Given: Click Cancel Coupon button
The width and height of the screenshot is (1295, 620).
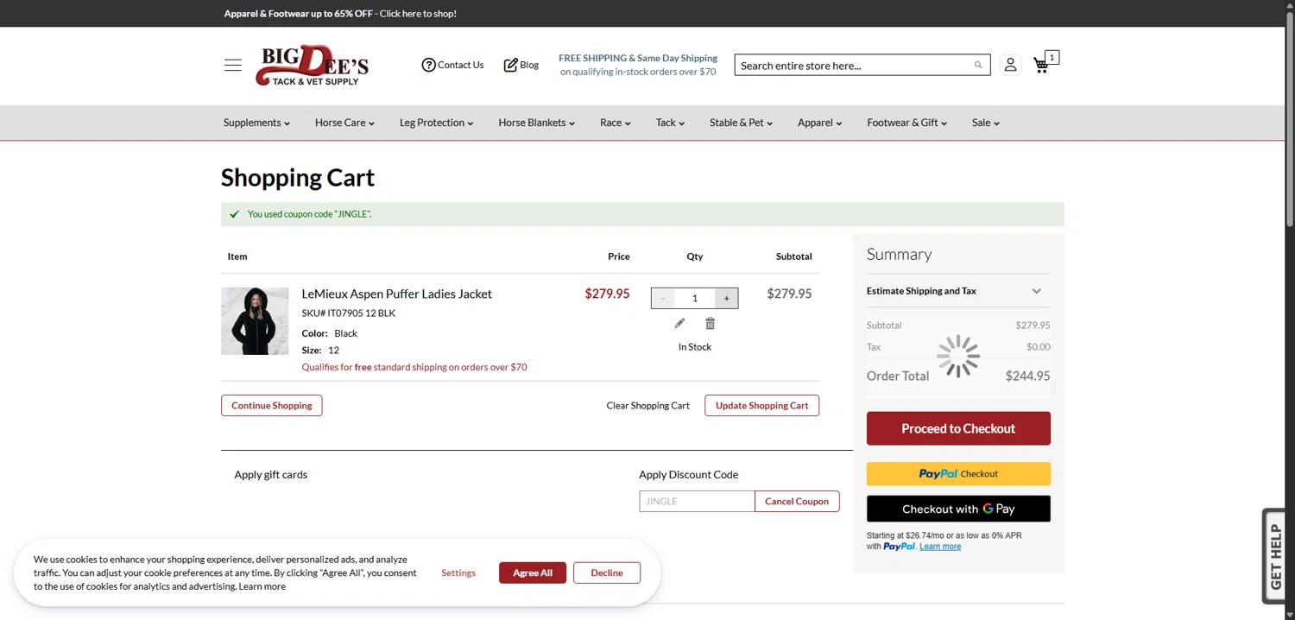Looking at the screenshot, I should point(796,501).
